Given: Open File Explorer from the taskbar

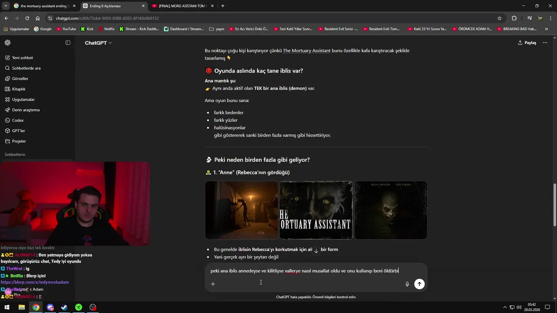Looking at the screenshot, I should tap(21, 307).
